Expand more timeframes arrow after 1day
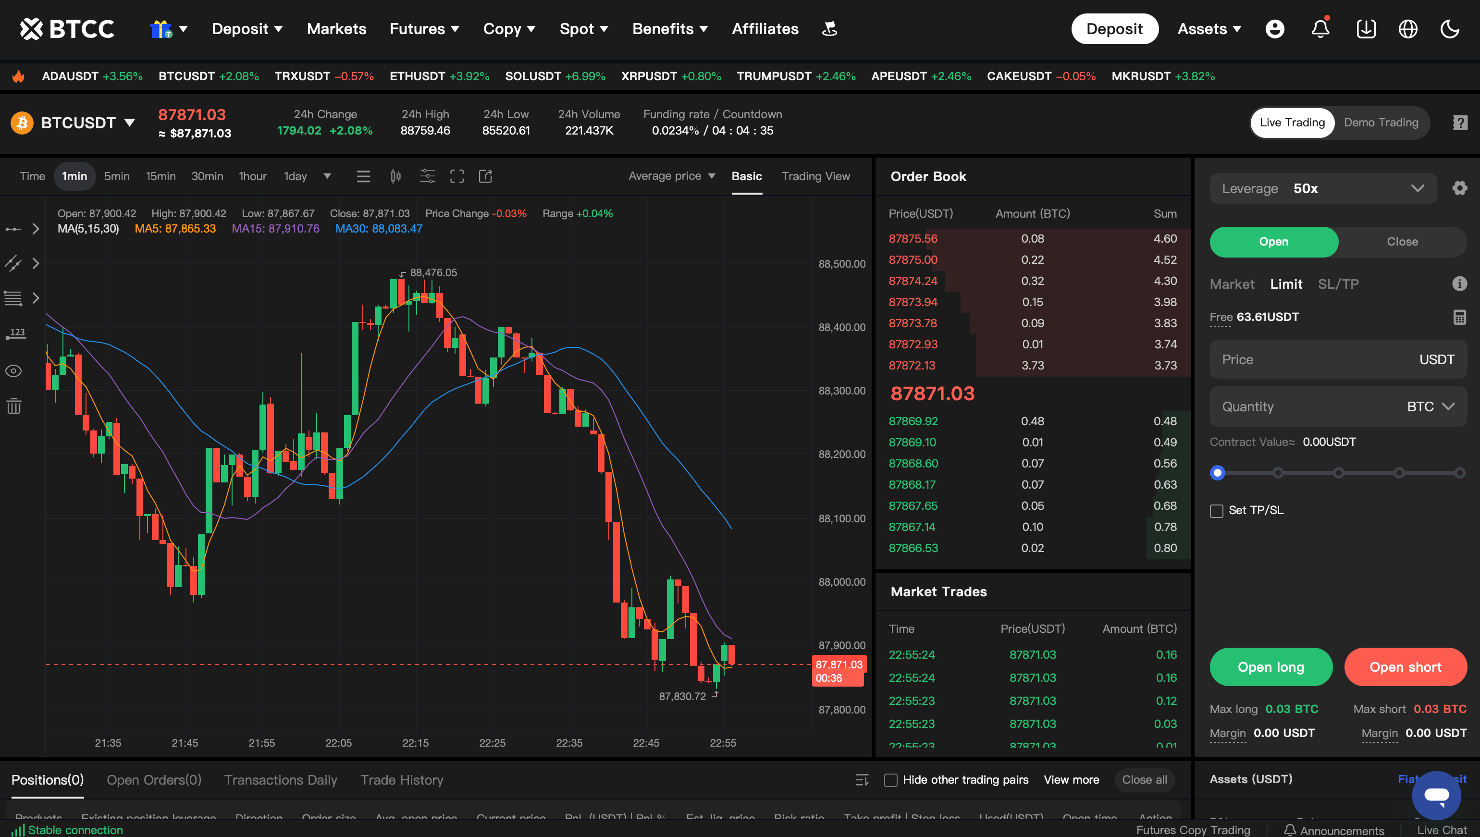This screenshot has width=1480, height=837. coord(327,176)
